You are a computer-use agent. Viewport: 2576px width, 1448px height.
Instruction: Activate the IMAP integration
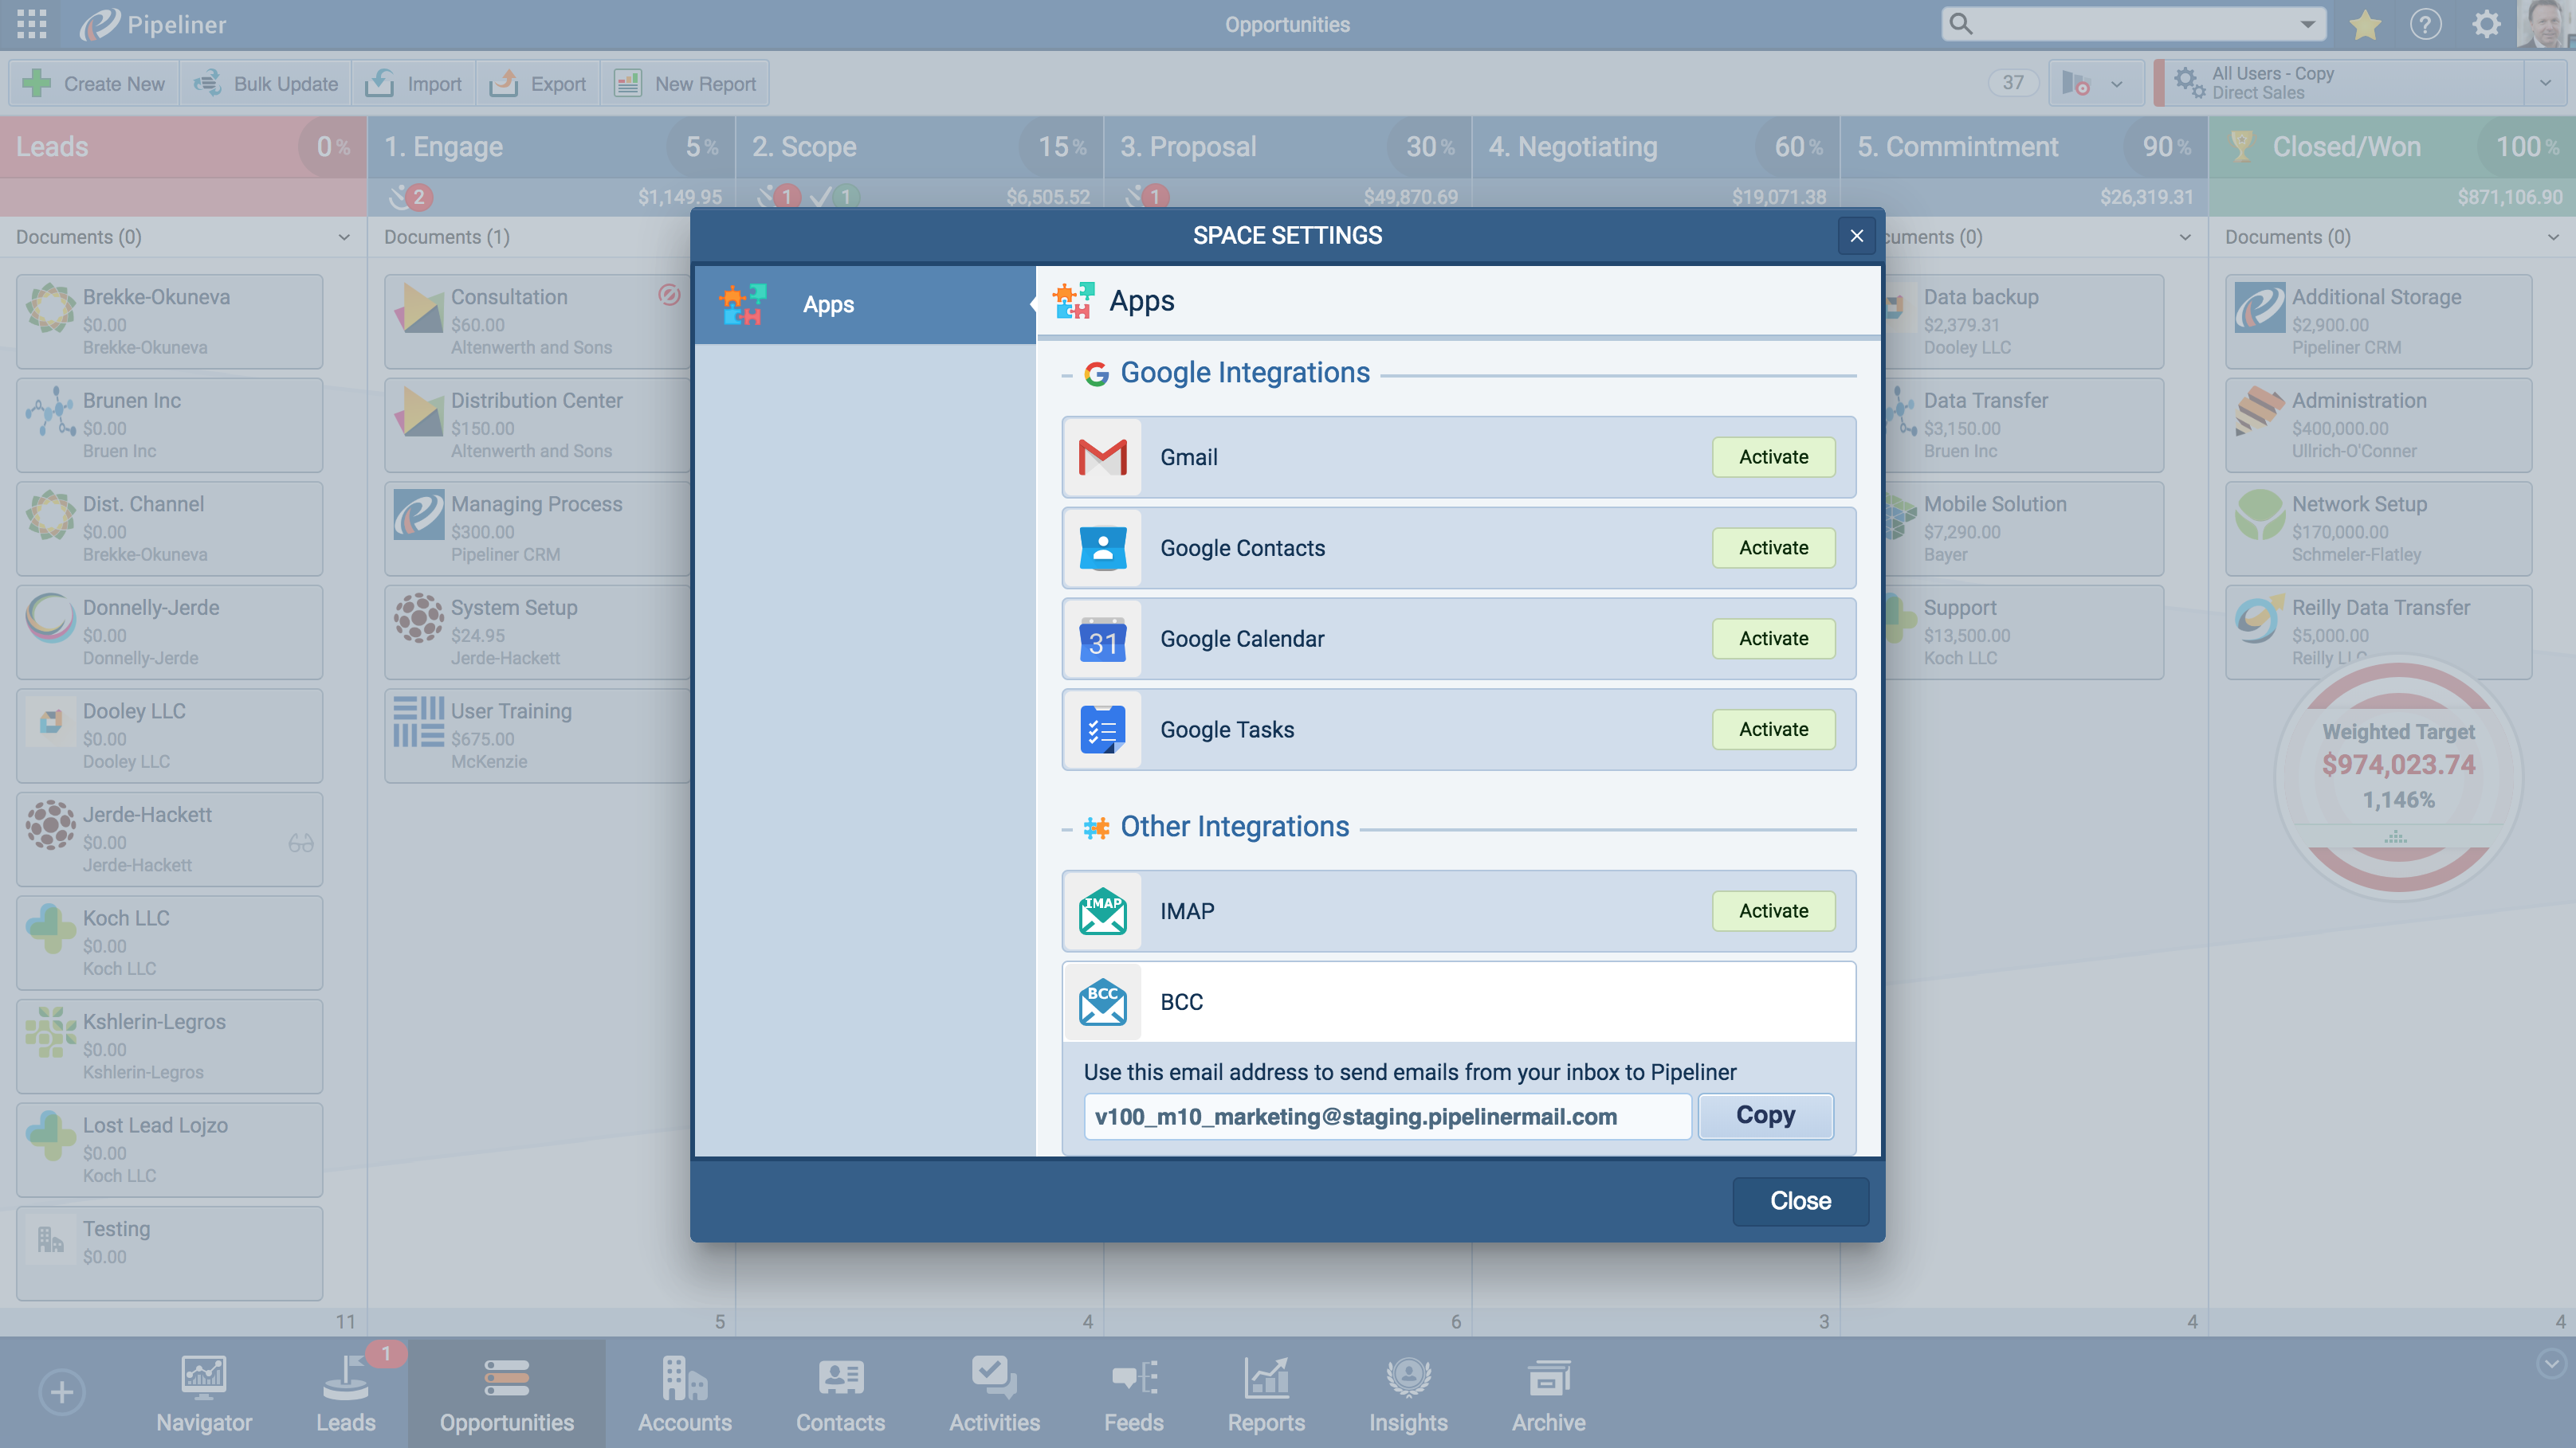point(1773,910)
